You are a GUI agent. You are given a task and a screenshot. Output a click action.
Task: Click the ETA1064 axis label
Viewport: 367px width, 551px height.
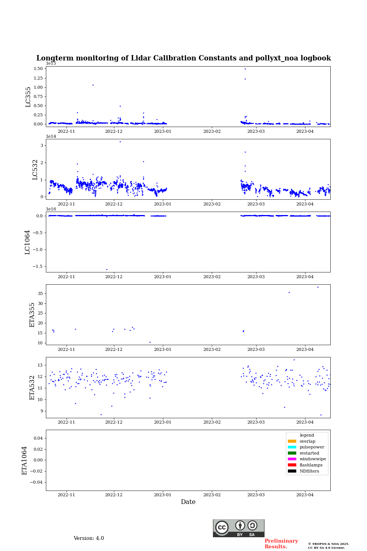point(24,461)
